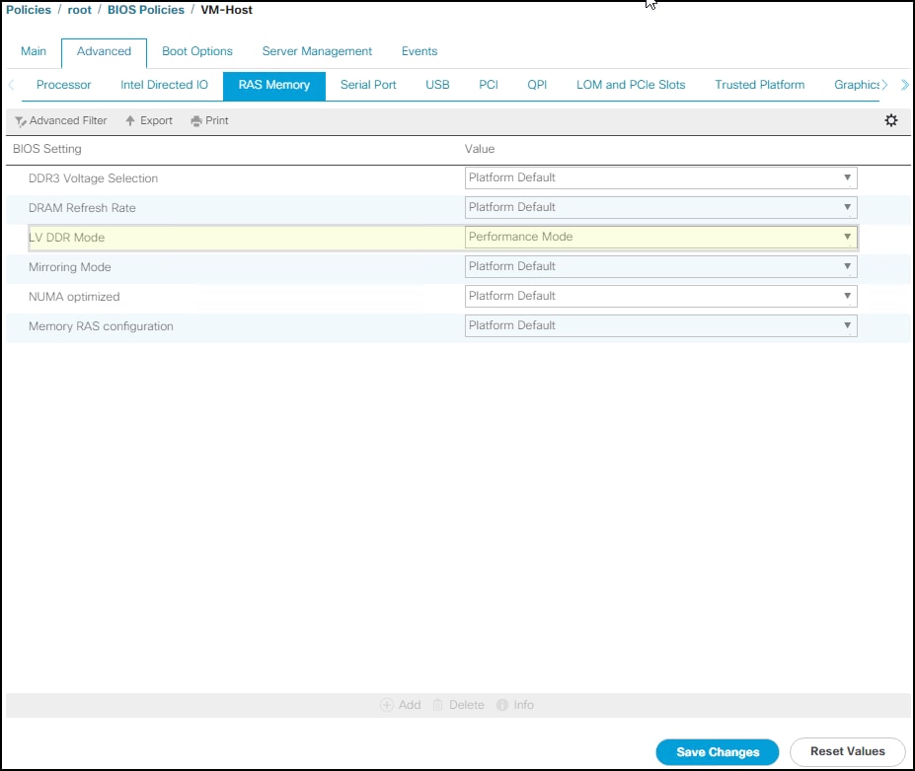
Task: Open the NUMA optimized dropdown
Action: (x=847, y=296)
